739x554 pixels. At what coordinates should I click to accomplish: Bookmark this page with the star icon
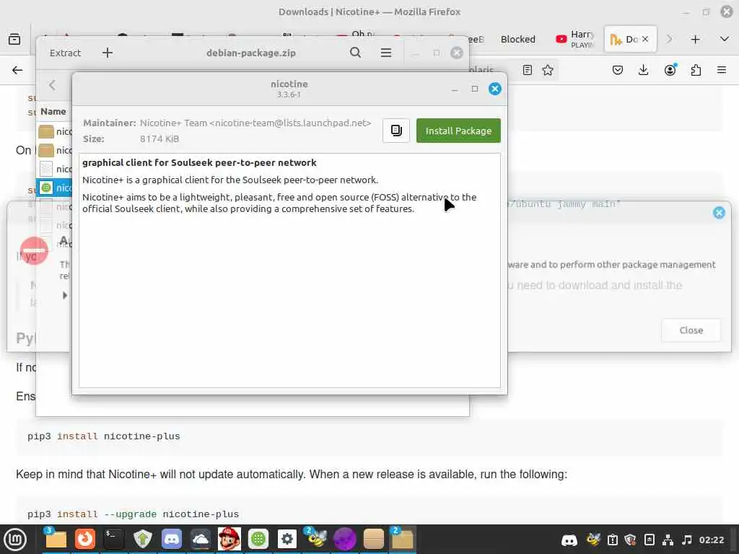548,70
